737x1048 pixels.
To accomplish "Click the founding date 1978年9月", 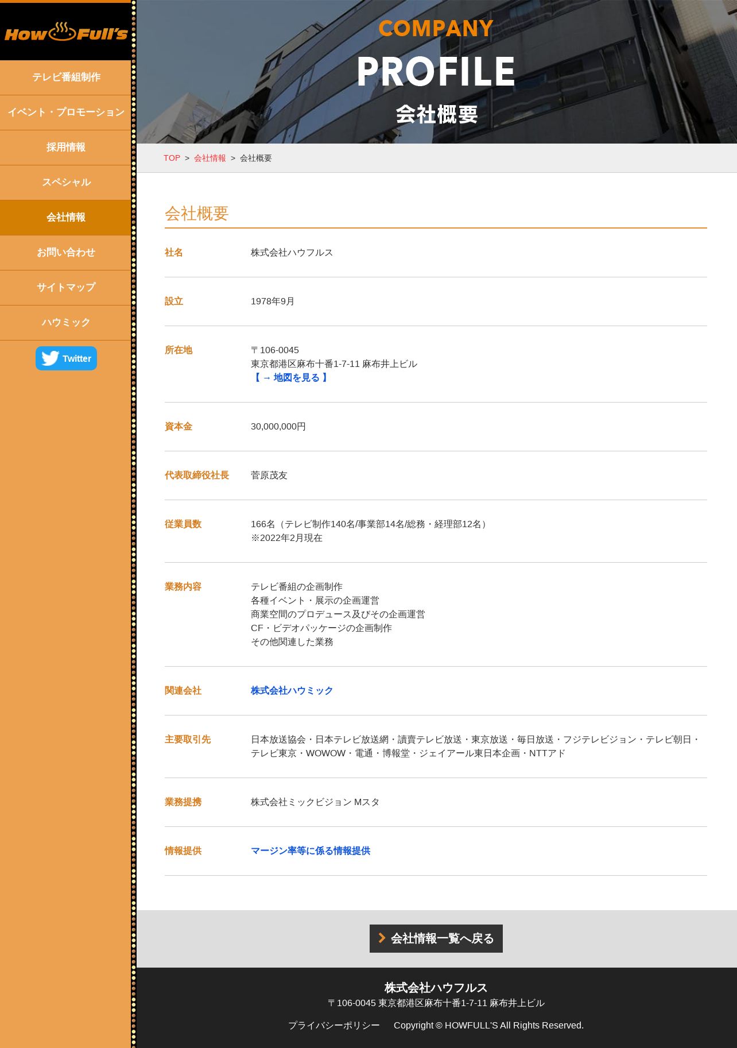I will 273,301.
